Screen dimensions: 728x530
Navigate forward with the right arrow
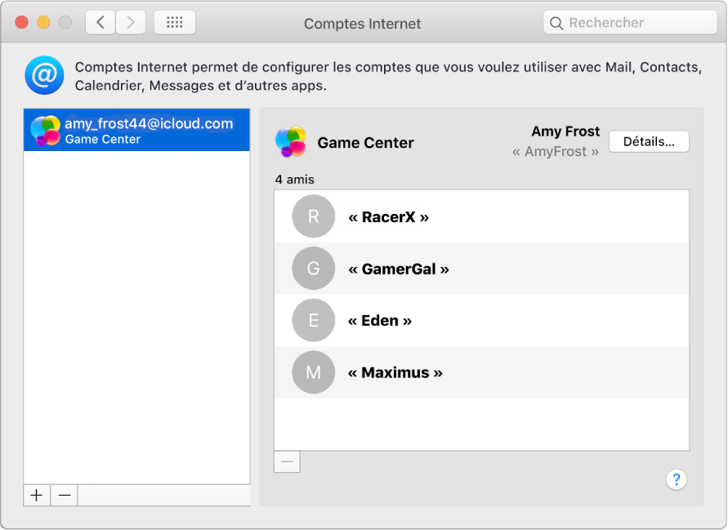click(131, 22)
